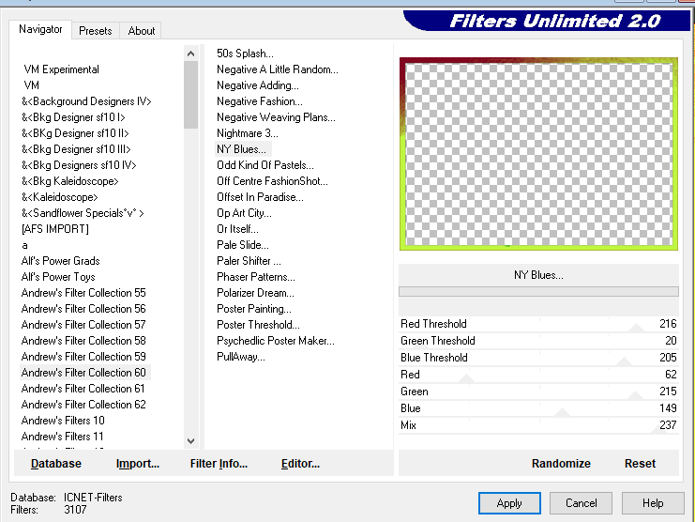
Task: Choose the Psychedlic Poster Maker... filter
Action: (275, 341)
